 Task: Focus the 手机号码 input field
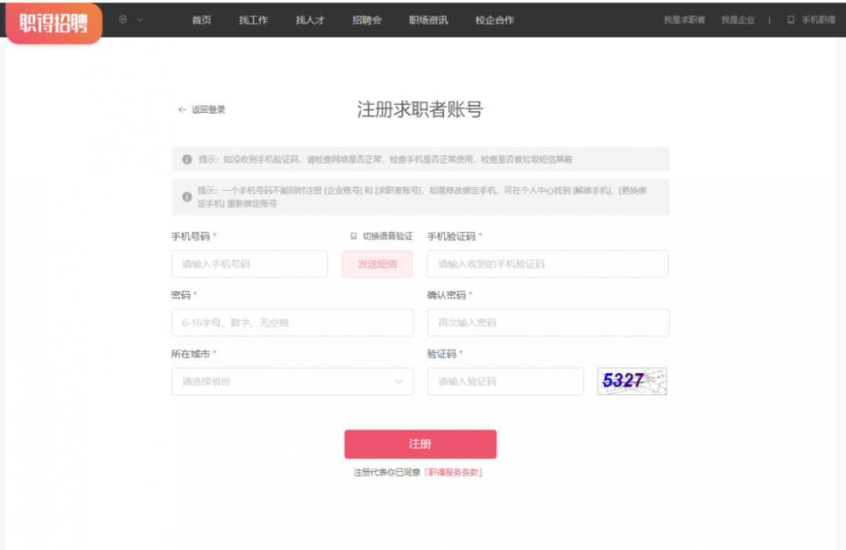(x=249, y=264)
